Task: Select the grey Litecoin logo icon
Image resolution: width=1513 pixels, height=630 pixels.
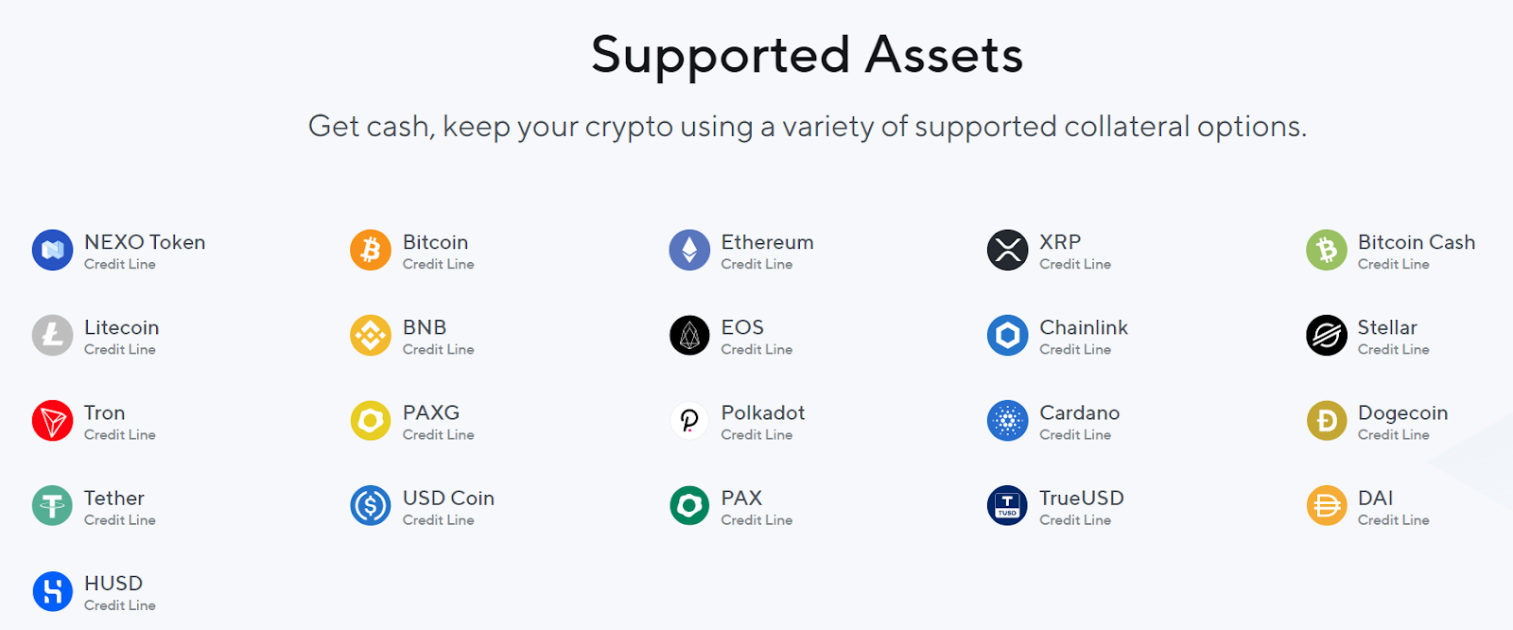Action: point(53,336)
